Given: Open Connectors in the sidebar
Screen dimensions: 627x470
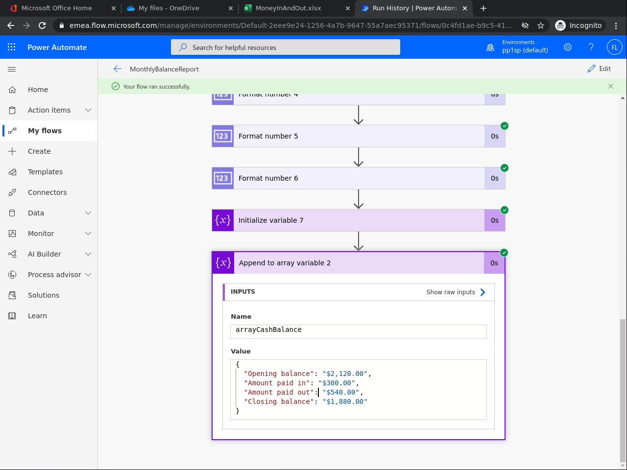Looking at the screenshot, I should (47, 192).
